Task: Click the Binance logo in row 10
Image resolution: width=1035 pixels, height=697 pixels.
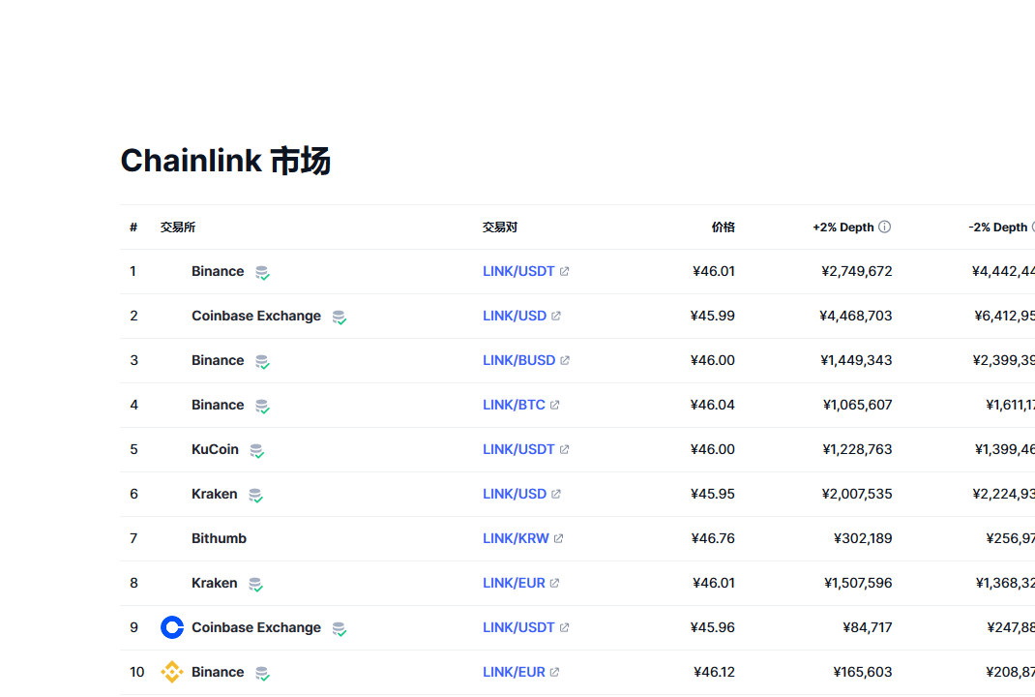Action: point(172,672)
